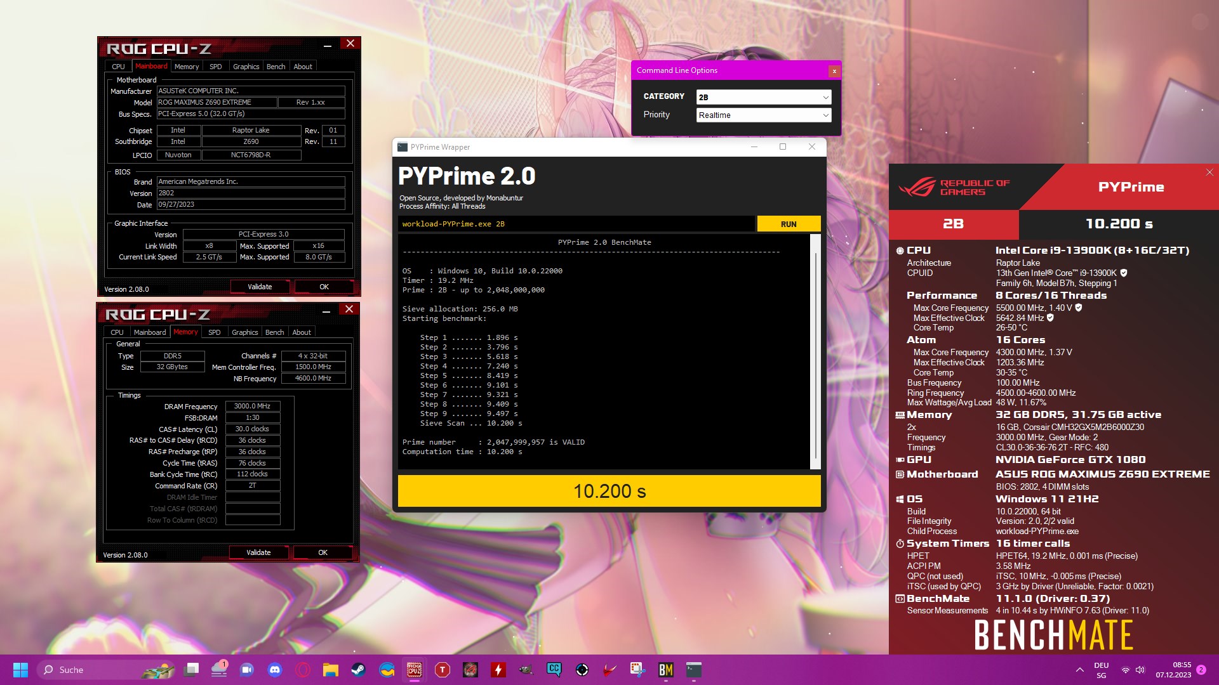Screen dimensions: 1219x685
Task: Open the red lightning bolt taskbar app
Action: coord(498,670)
